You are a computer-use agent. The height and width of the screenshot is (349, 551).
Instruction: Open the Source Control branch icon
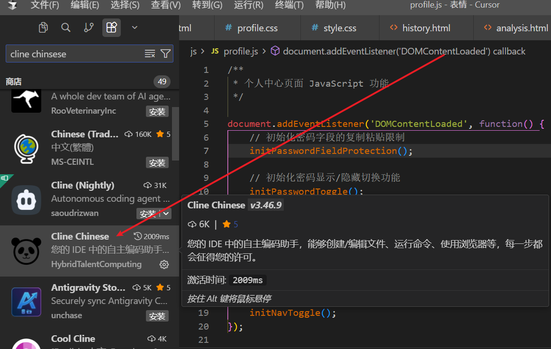89,27
